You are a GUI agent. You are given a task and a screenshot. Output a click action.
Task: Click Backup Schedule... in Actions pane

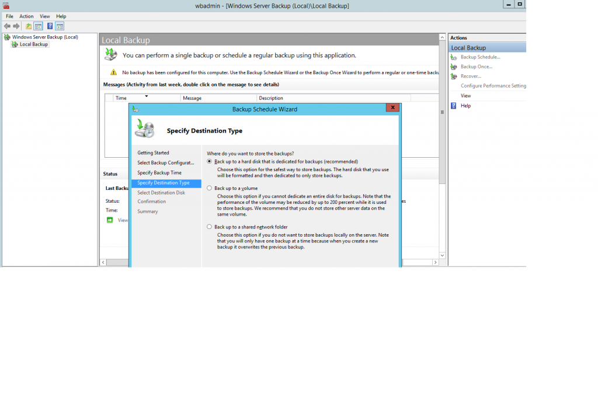tap(480, 57)
